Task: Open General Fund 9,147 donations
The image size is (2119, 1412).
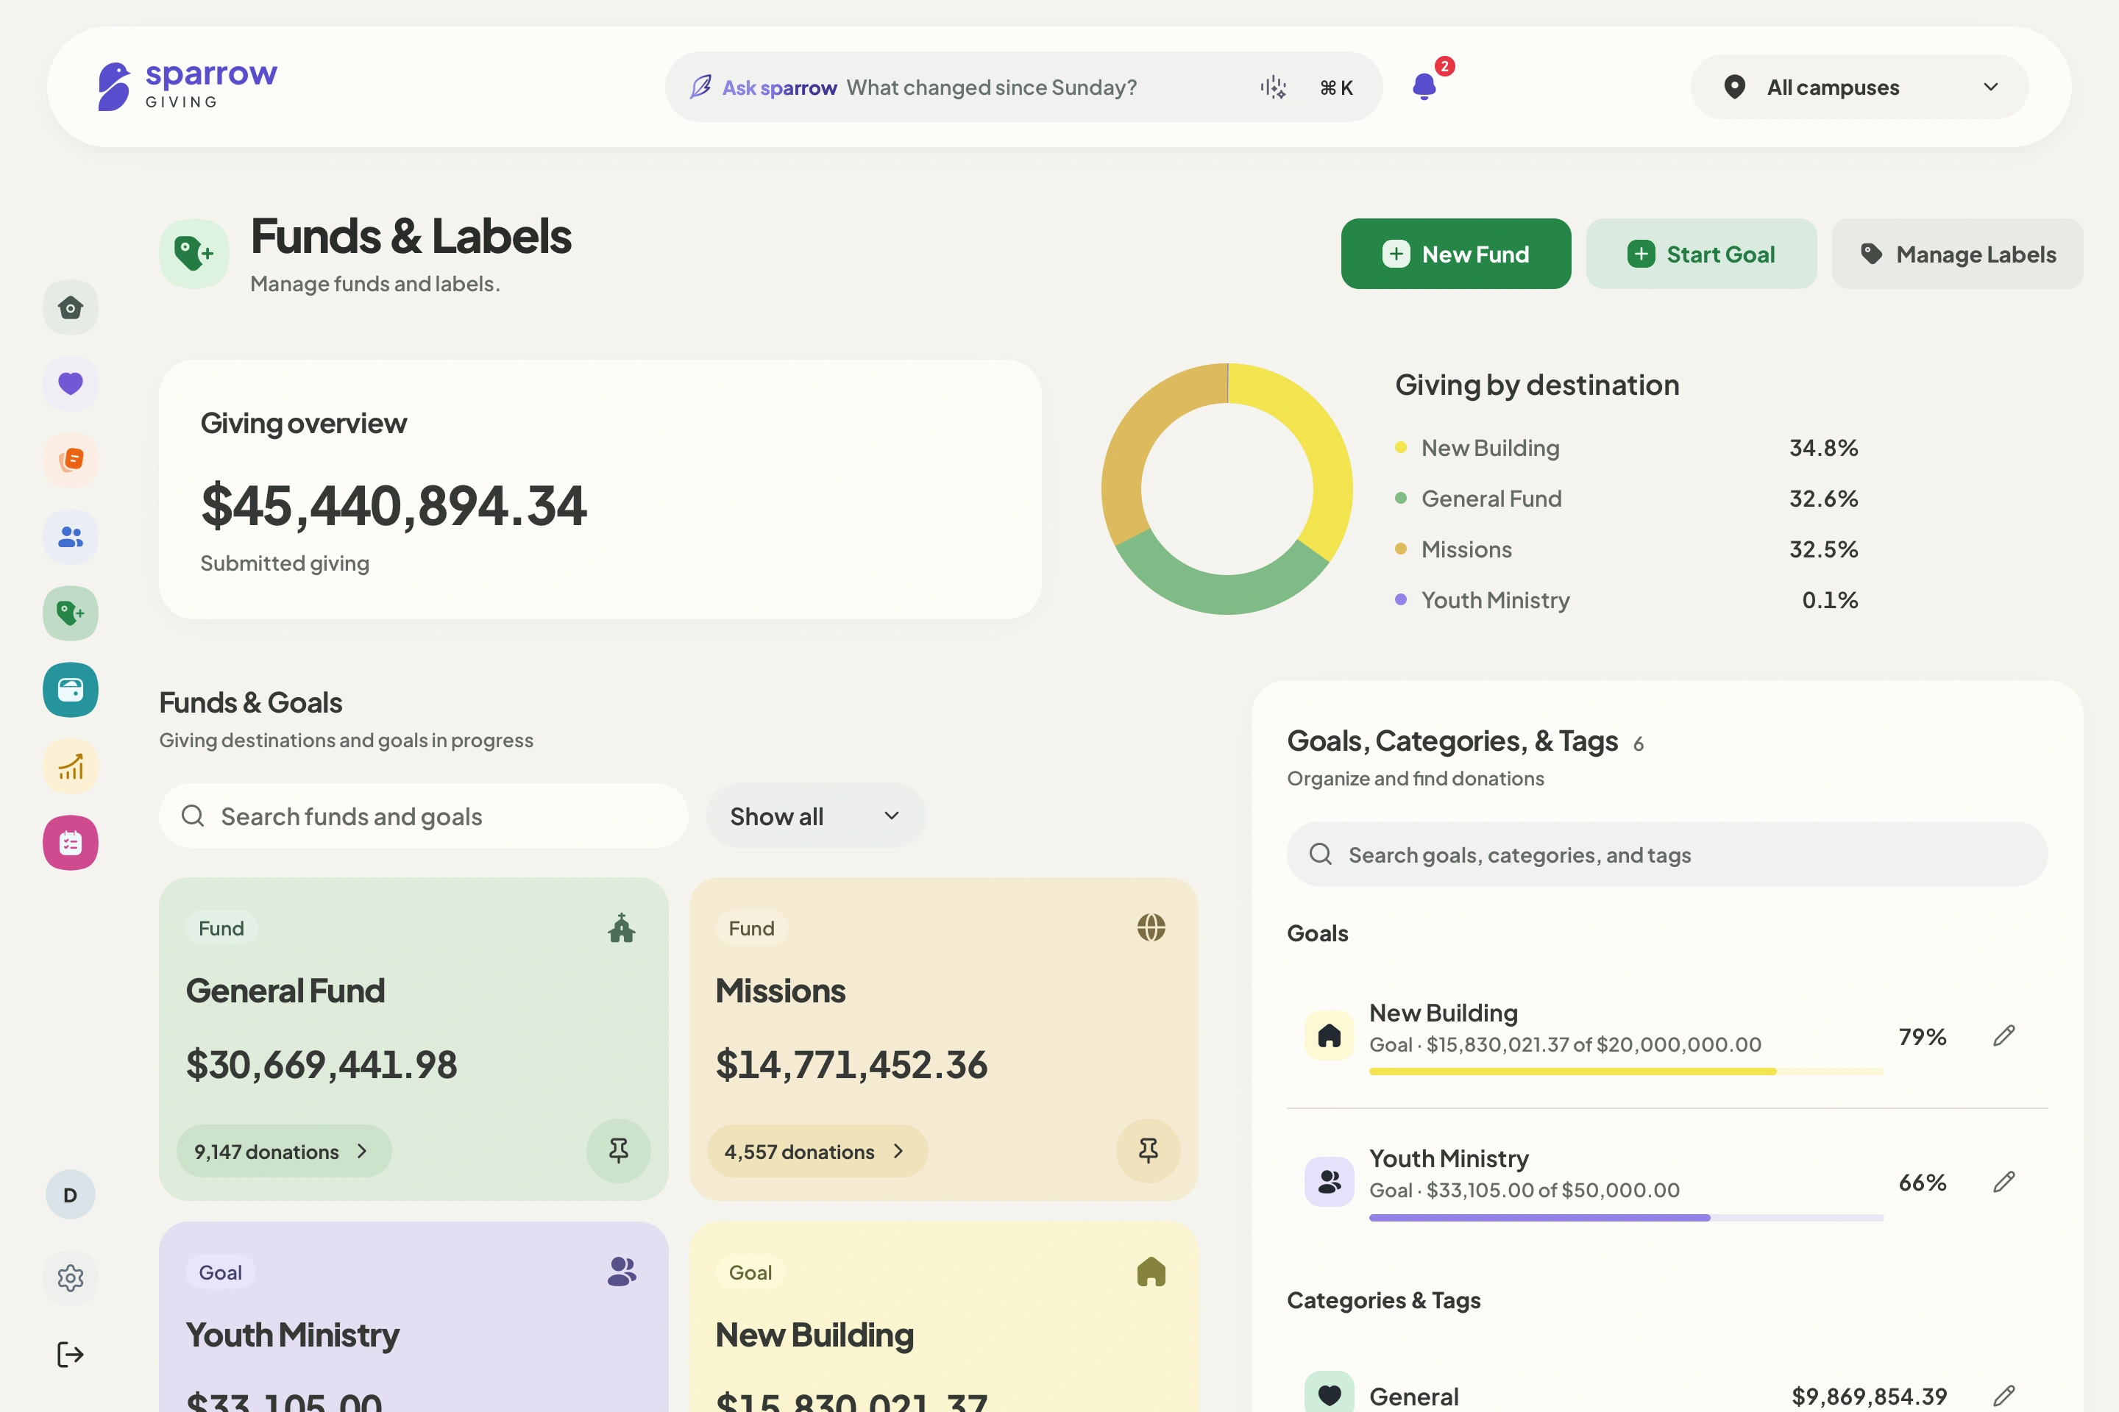Action: click(284, 1151)
